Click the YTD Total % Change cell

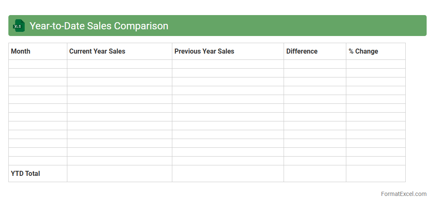(x=375, y=173)
